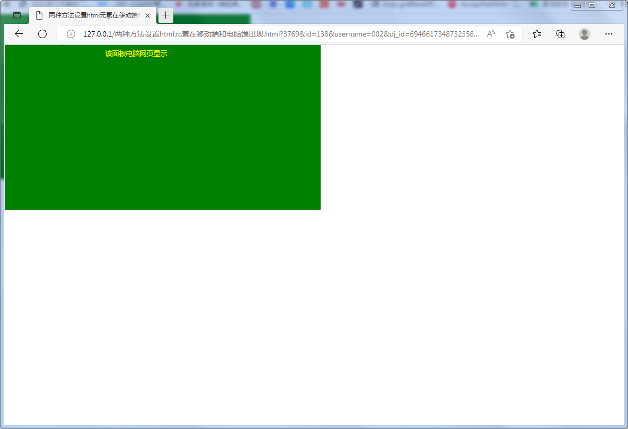Click the browser back arrow

pos(19,34)
